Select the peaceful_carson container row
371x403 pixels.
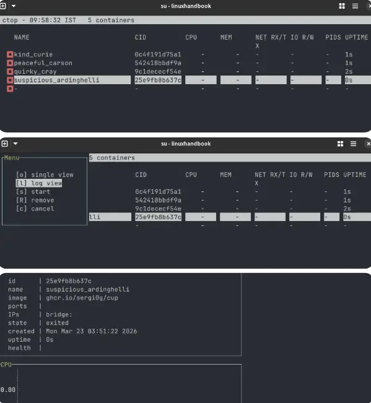tap(189, 63)
